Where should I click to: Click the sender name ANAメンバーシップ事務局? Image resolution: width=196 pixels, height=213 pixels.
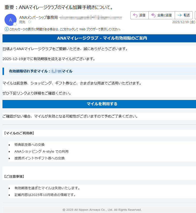[39, 18]
